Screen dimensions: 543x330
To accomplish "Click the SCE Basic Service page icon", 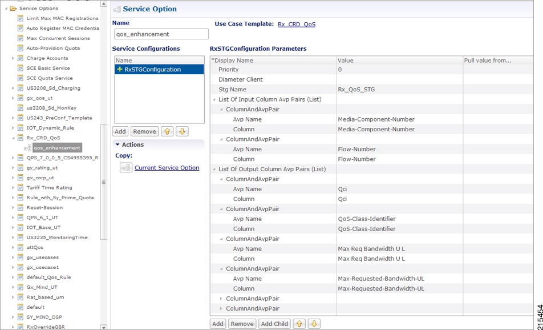I will [x=21, y=69].
